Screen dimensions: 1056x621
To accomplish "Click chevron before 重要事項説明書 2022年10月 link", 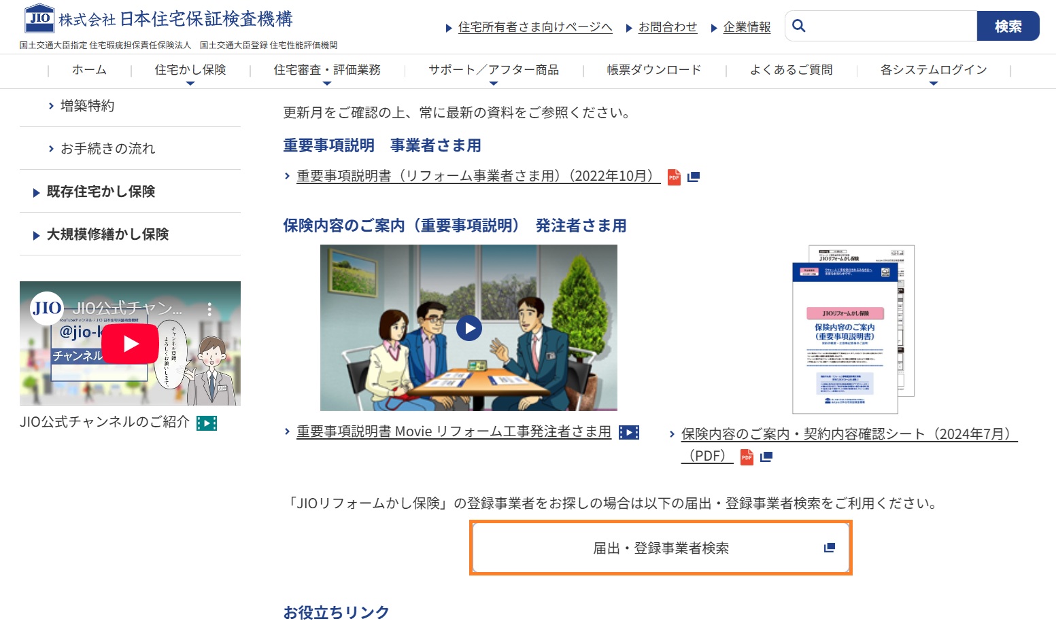I will click(x=288, y=176).
